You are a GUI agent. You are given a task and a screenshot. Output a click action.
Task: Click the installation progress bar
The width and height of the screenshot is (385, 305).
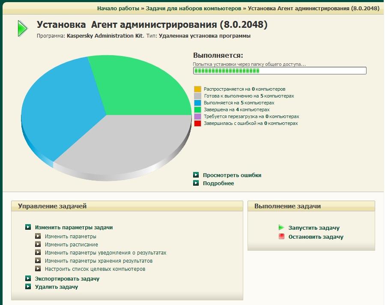pos(280,71)
